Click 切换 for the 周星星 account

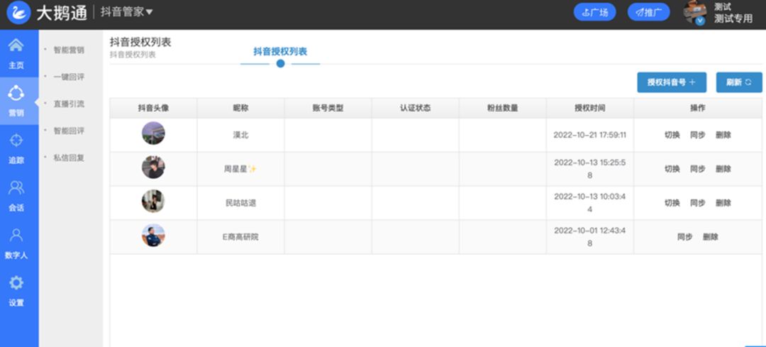(672, 169)
